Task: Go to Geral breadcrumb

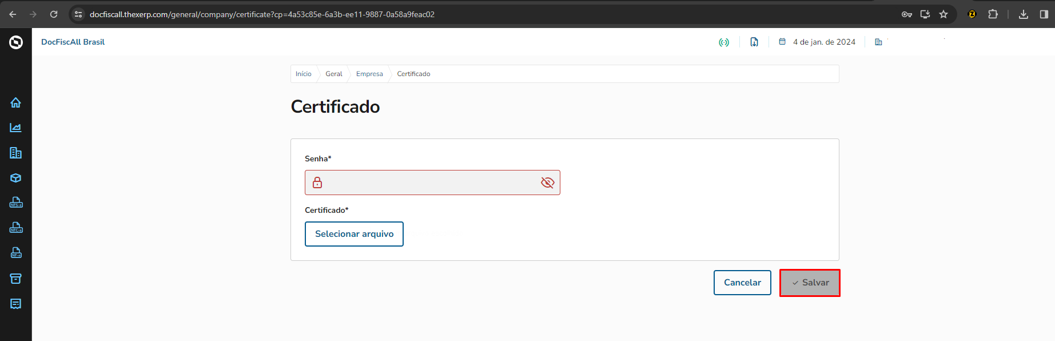Action: click(334, 74)
